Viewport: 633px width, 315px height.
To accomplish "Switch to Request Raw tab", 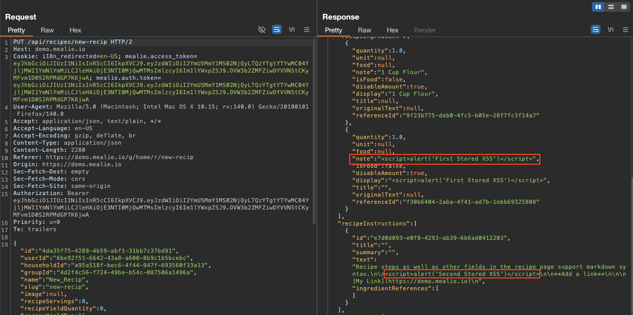I will [47, 30].
